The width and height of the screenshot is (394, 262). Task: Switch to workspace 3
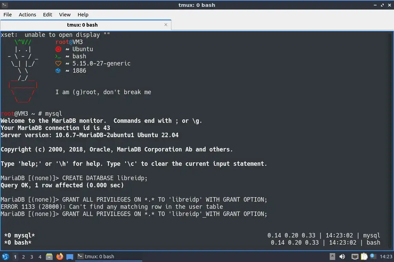[x=32, y=257]
